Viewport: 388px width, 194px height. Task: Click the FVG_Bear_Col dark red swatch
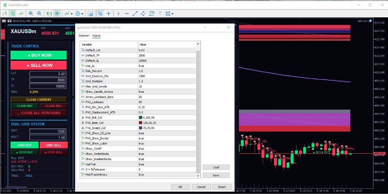[x=141, y=123]
